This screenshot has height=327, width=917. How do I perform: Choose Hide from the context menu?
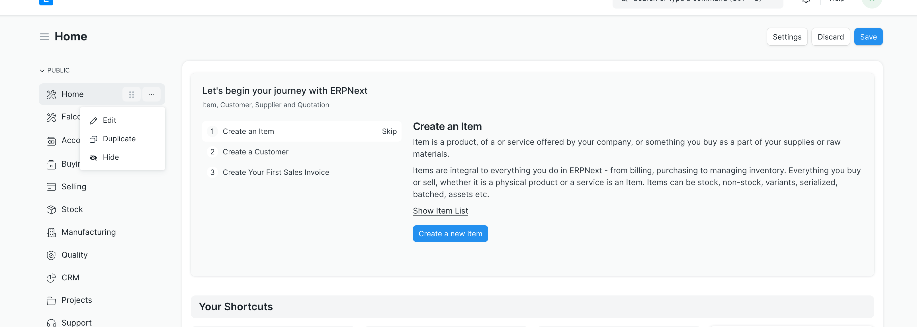tap(122, 158)
